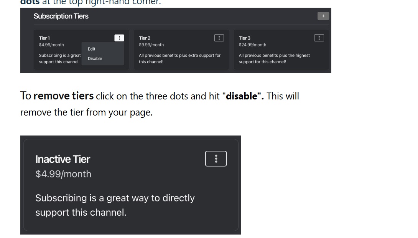Click the Inactive Tier three-dots button
418x238 pixels.
tap(216, 159)
